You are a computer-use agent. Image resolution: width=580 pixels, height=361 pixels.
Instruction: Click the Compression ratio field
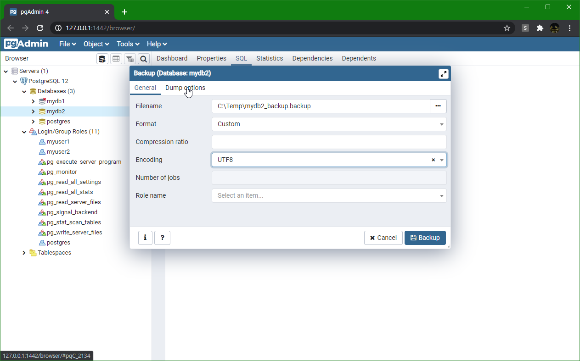[329, 142]
